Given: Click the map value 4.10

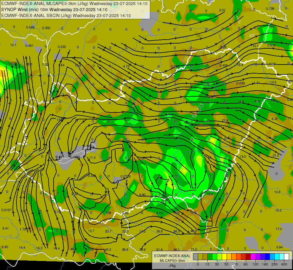Looking at the screenshot, I should (x=257, y=101).
